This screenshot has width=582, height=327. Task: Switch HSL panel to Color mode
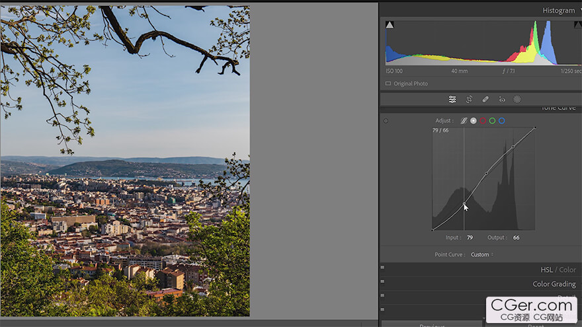[x=567, y=270]
